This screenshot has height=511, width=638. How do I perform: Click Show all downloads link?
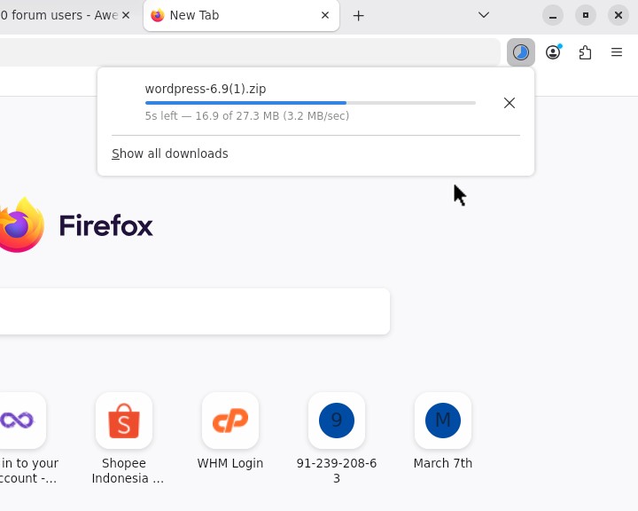170,153
